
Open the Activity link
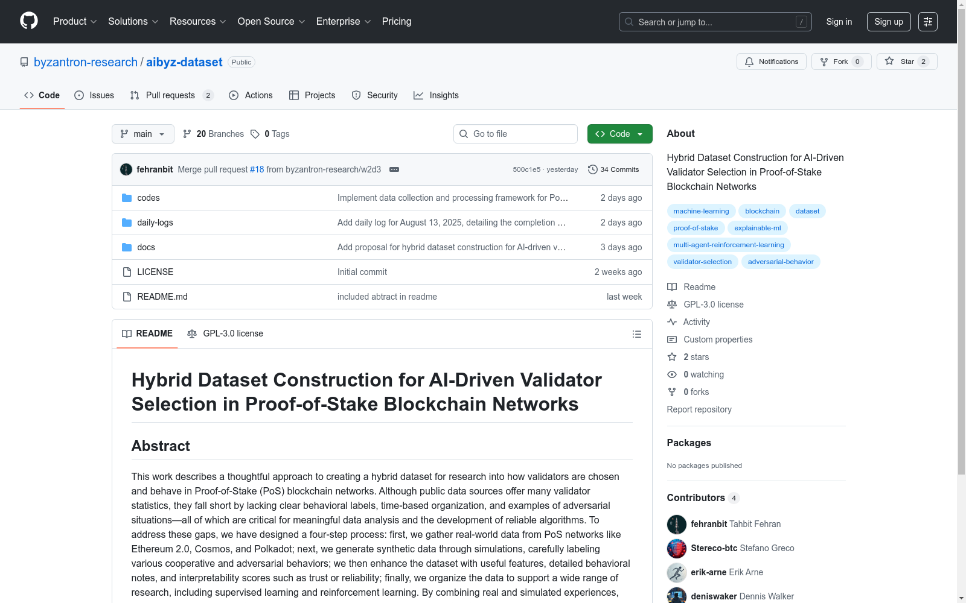click(689, 322)
